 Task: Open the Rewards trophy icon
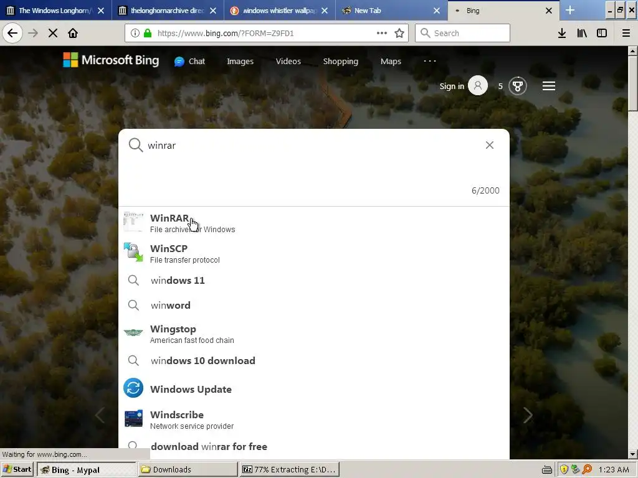(x=518, y=86)
